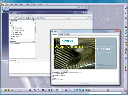Click the Normal View icon
Image resolution: width=128 pixels, height=95 pixels.
[x=74, y=90]
